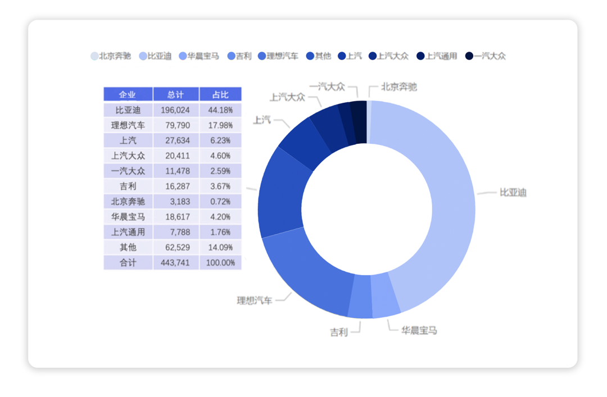Click the 44.18% percentage cell

pyautogui.click(x=220, y=110)
